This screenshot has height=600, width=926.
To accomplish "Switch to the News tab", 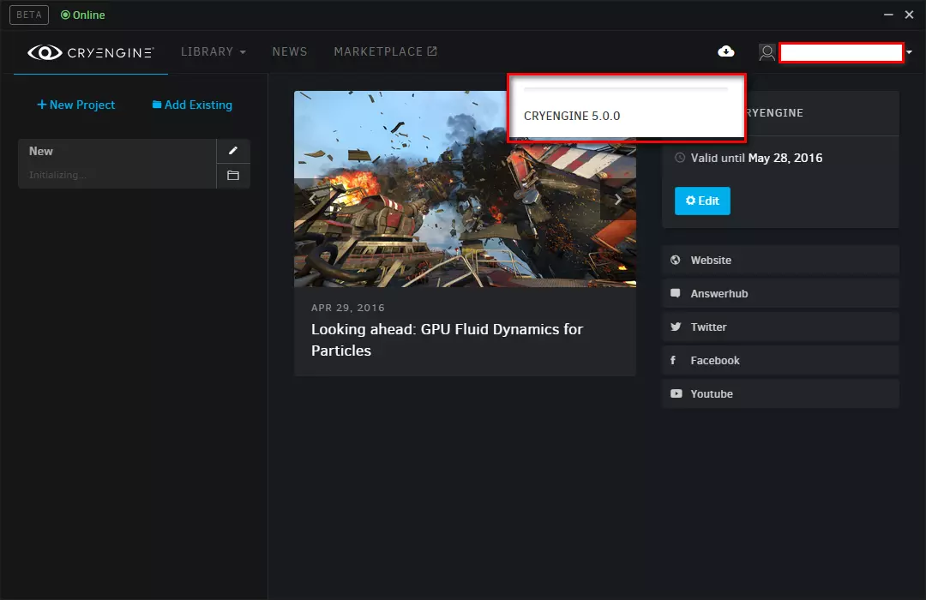I will tap(290, 52).
